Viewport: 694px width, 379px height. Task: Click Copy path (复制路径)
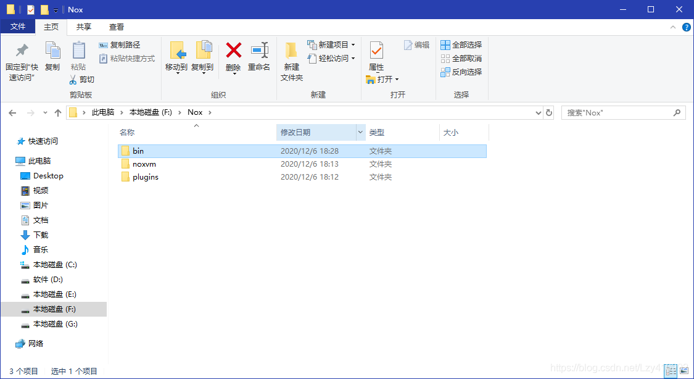120,44
